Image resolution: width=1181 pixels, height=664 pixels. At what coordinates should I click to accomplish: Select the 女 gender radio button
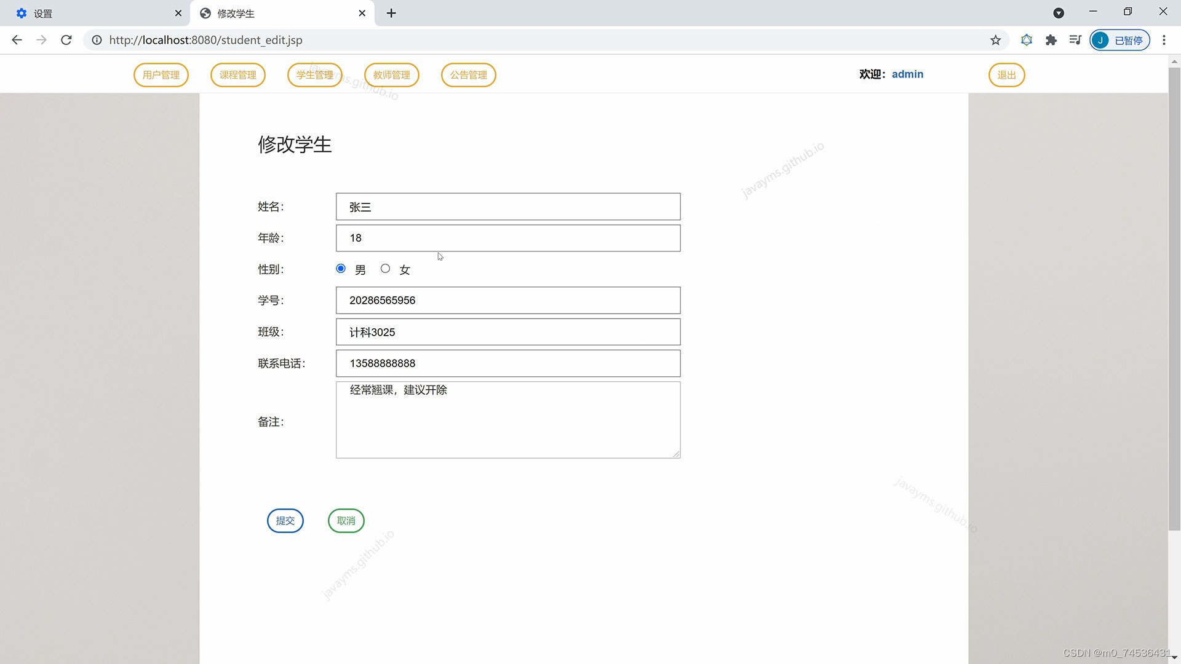386,269
